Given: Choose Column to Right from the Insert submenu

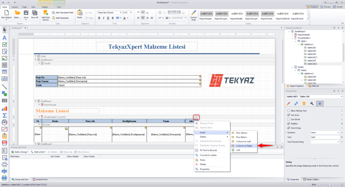Looking at the screenshot, I should point(246,146).
